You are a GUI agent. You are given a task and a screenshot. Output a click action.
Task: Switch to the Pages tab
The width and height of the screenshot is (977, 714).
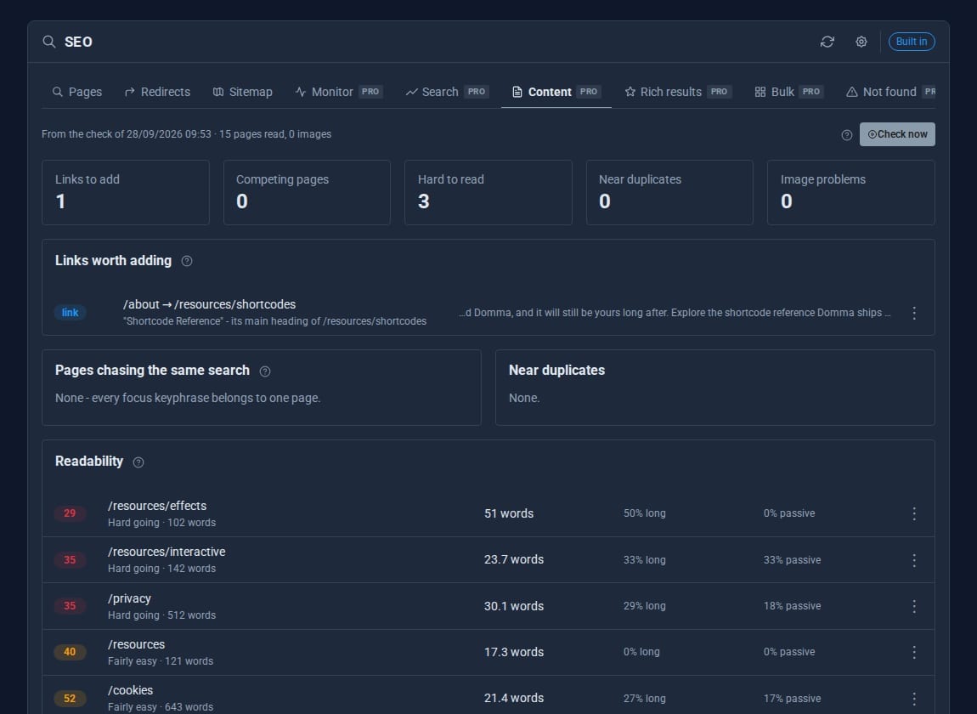77,92
